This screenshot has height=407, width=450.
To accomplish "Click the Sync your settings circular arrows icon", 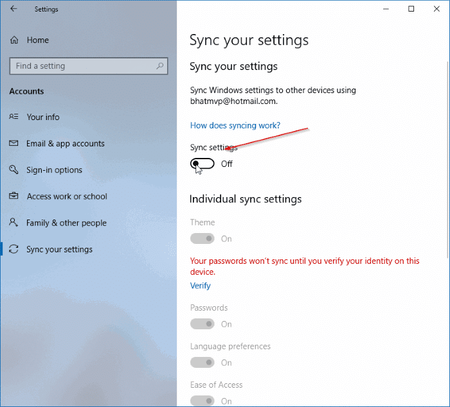I will click(14, 249).
